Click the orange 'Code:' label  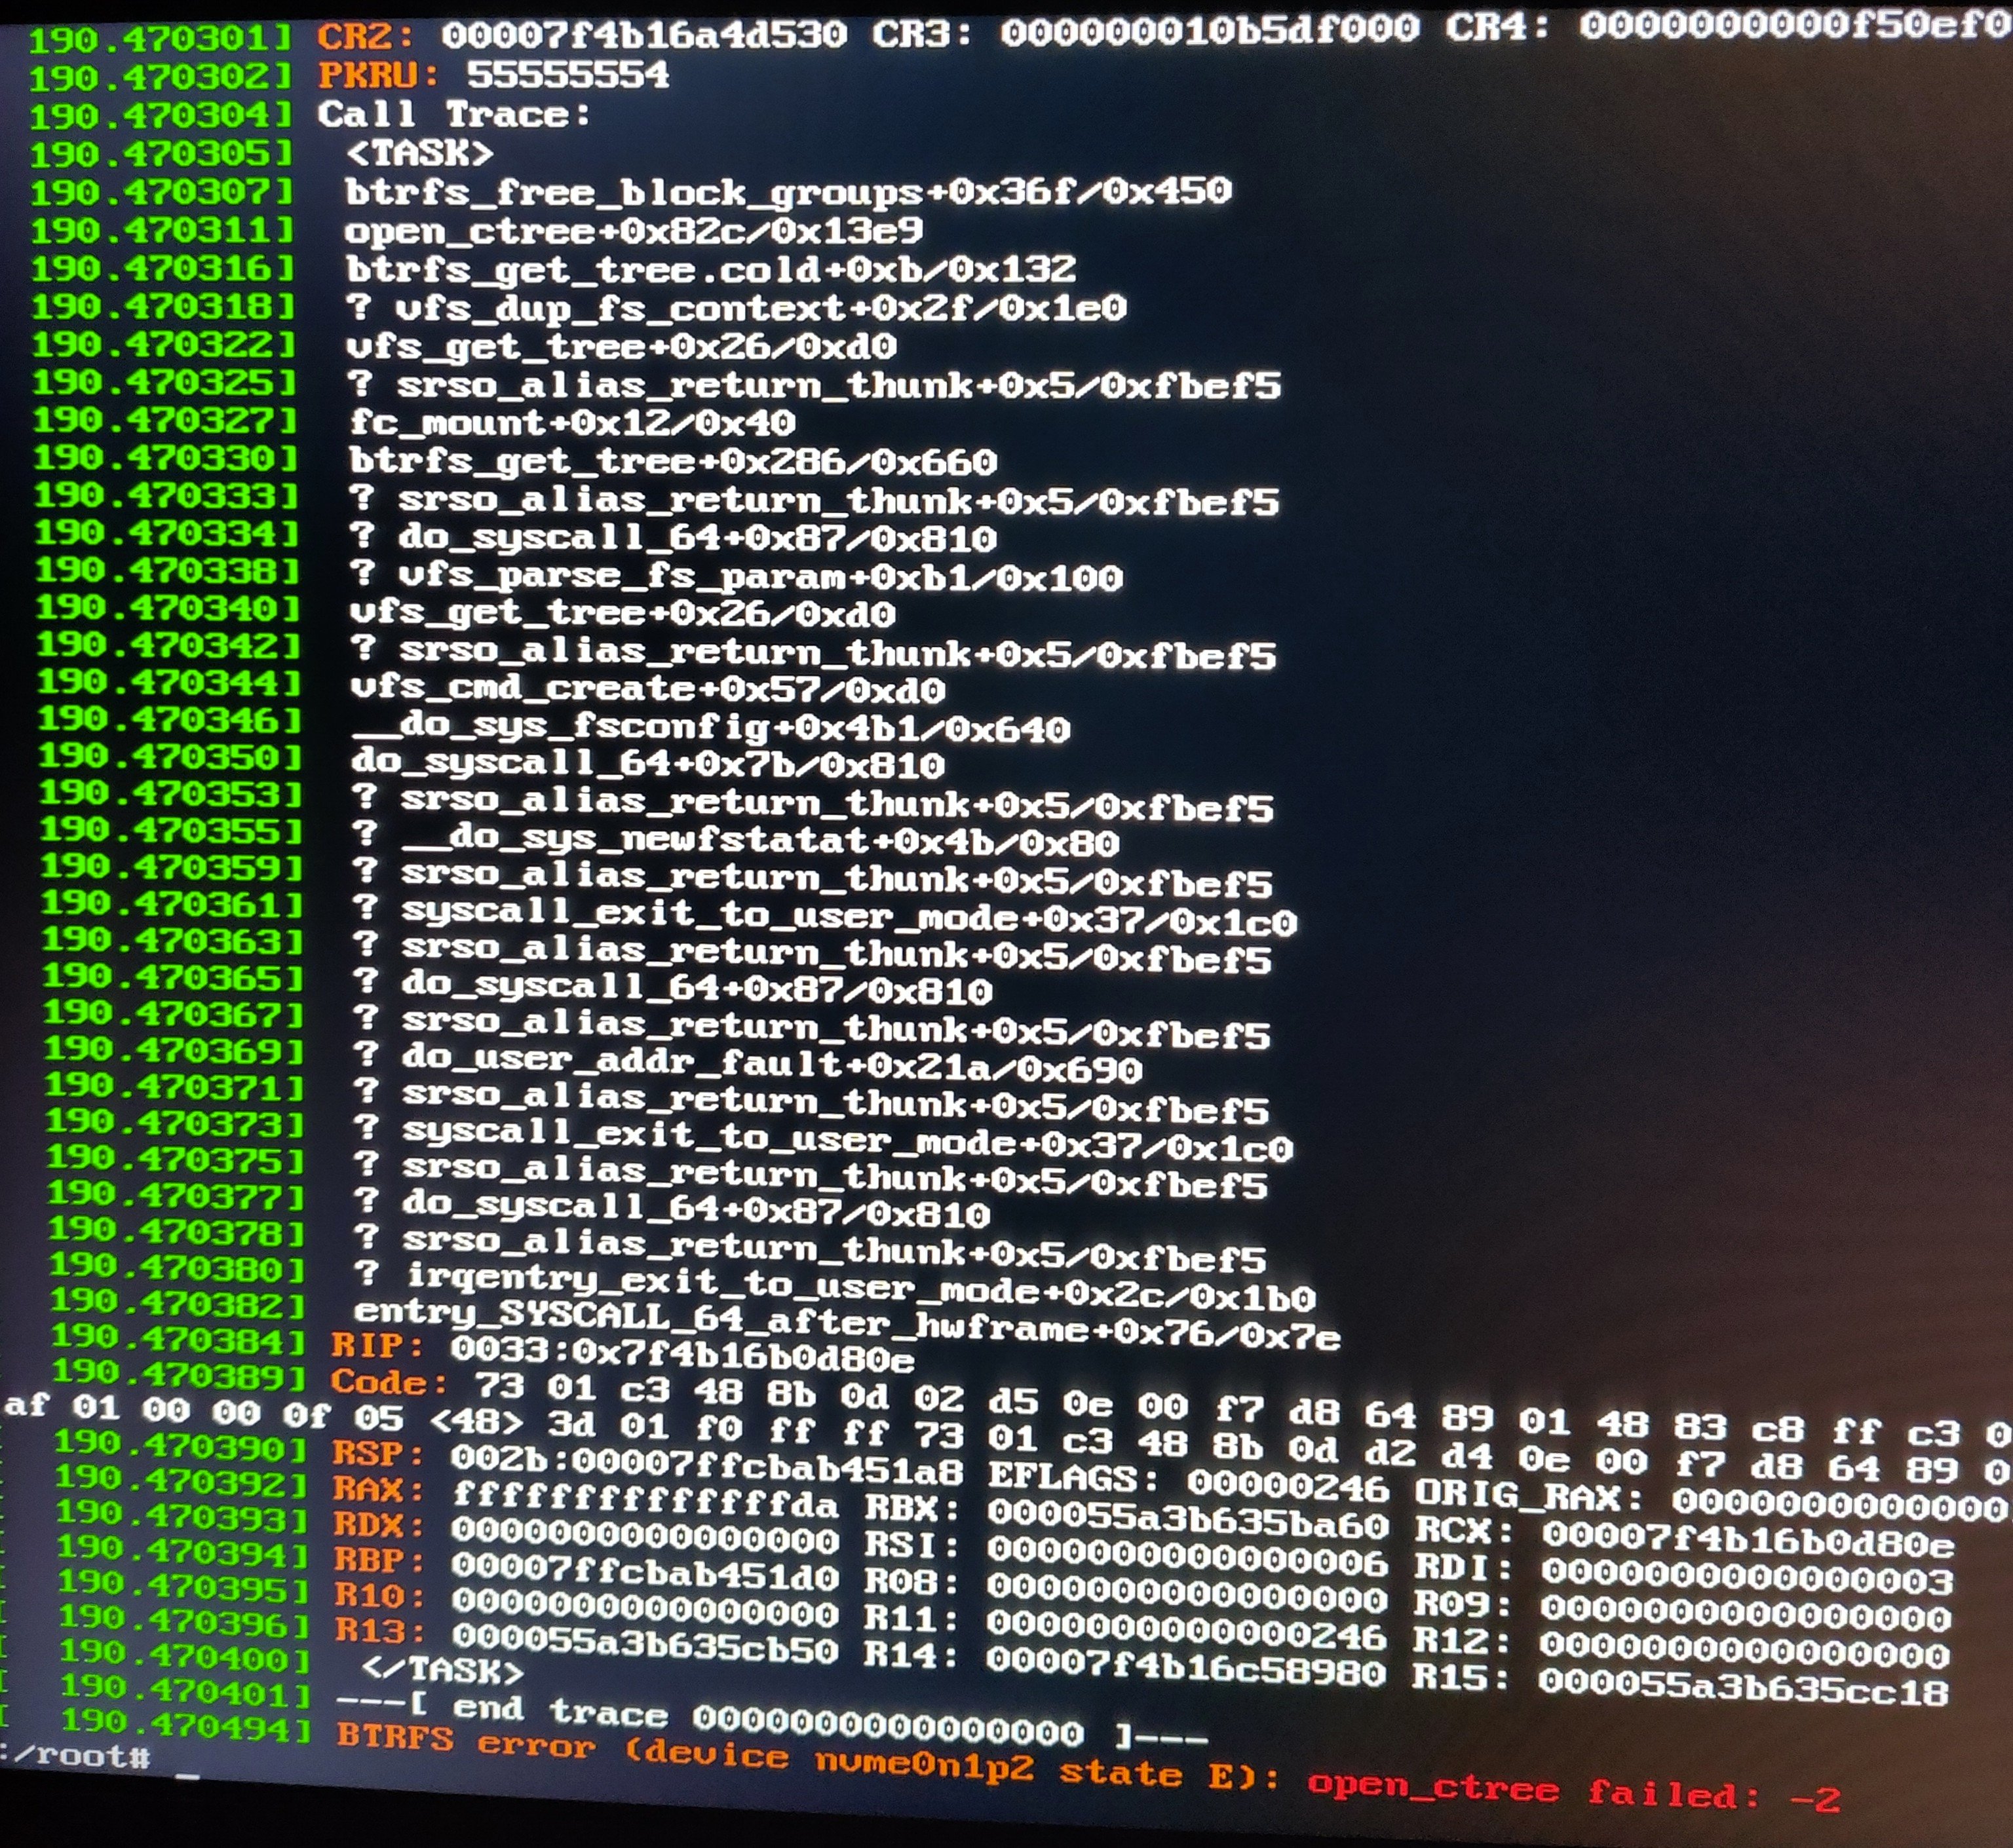[x=388, y=1382]
